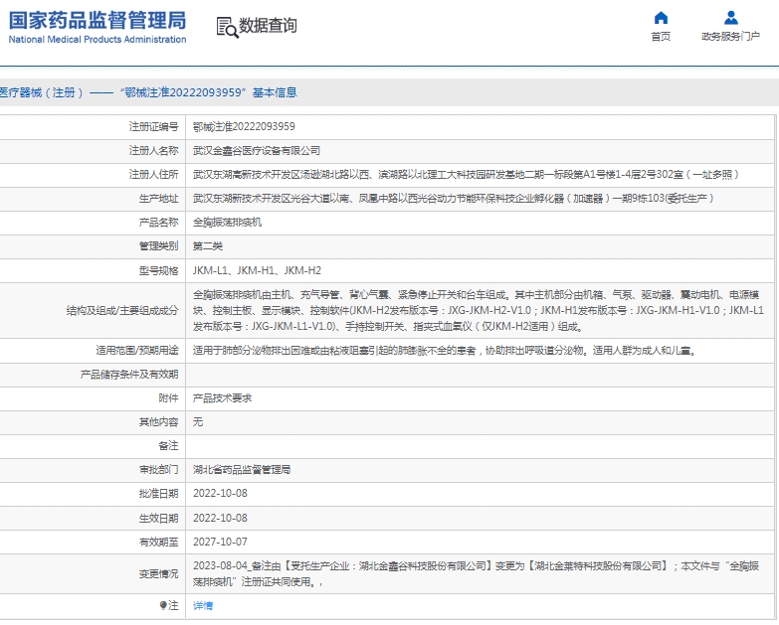
Task: Click the 备注 label
Action: click(168, 446)
